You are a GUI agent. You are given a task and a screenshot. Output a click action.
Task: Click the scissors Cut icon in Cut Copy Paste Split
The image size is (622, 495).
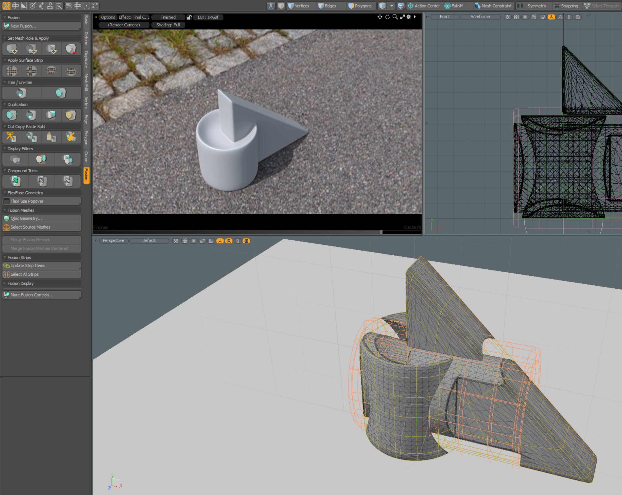tap(11, 137)
